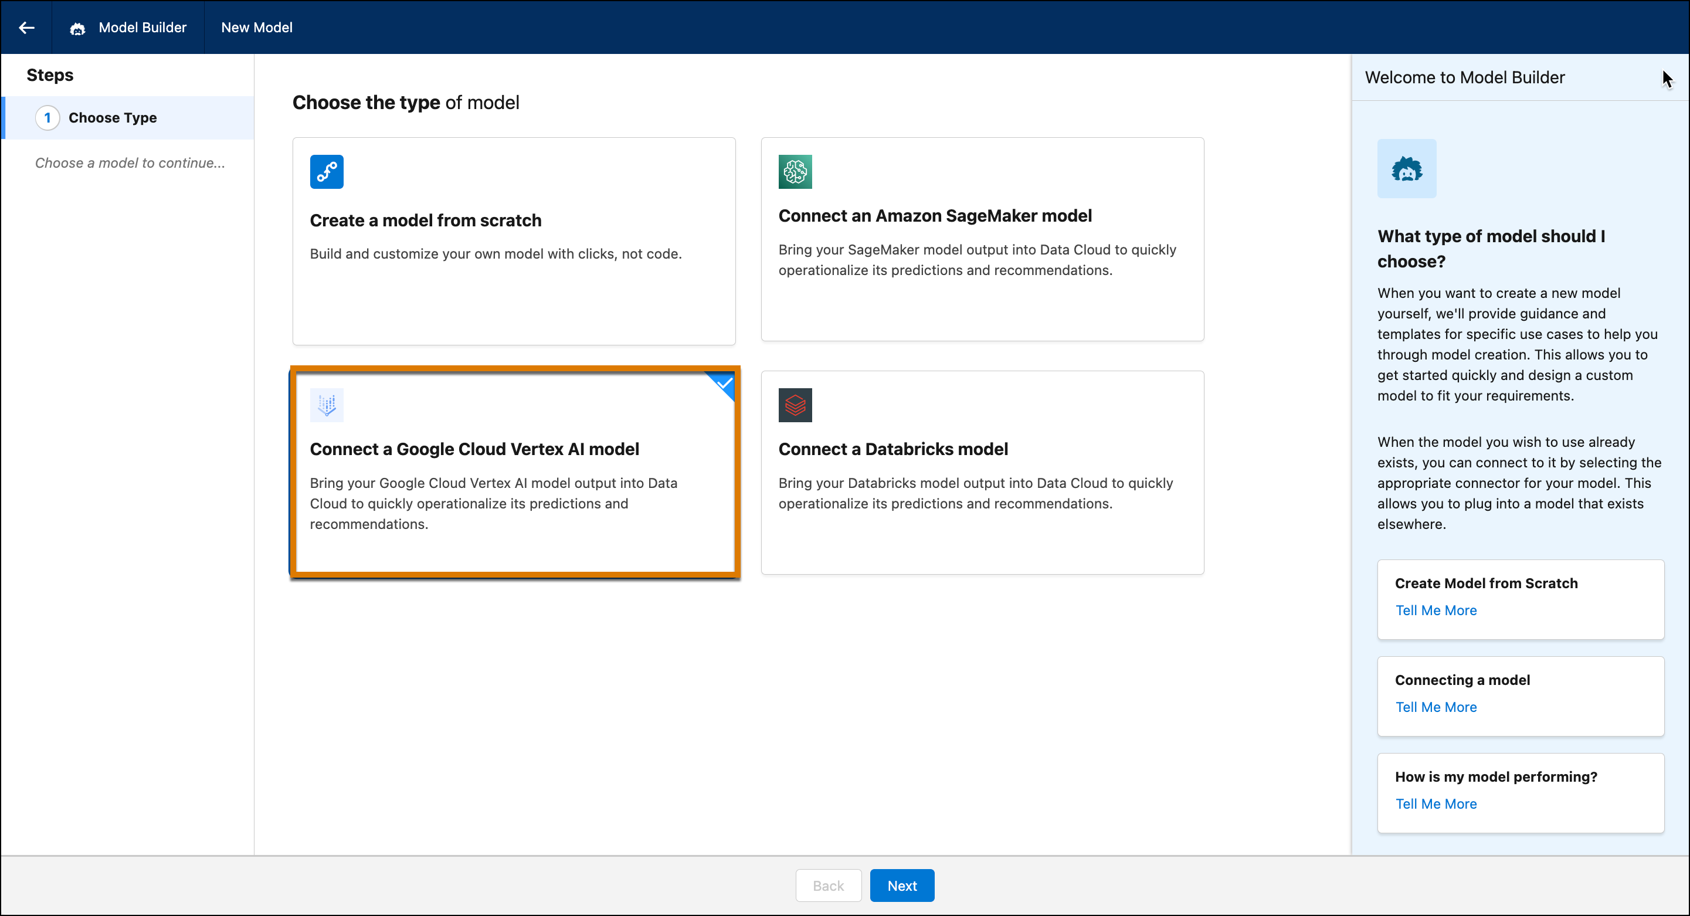Image resolution: width=1690 pixels, height=916 pixels.
Task: Click 'Build and customize your own model' description
Action: [496, 254]
